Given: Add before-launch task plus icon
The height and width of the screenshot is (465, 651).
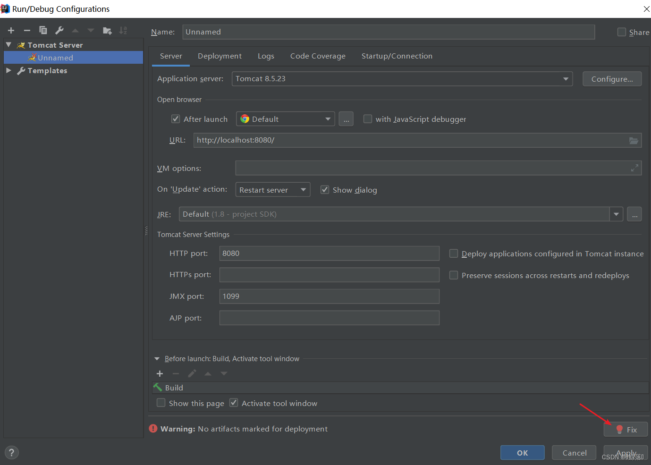Looking at the screenshot, I should click(x=160, y=374).
